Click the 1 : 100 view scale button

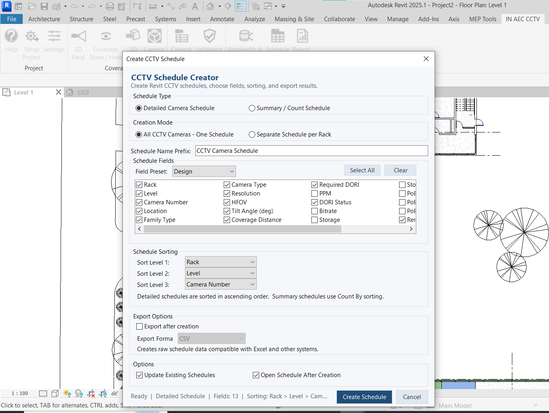click(x=20, y=393)
